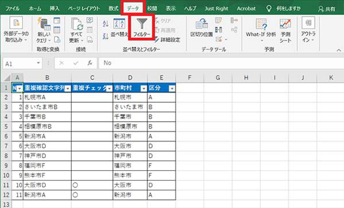This screenshot has width=344, height=208.
Task: Open the Name Box dropdown arrow
Action: click(x=38, y=63)
